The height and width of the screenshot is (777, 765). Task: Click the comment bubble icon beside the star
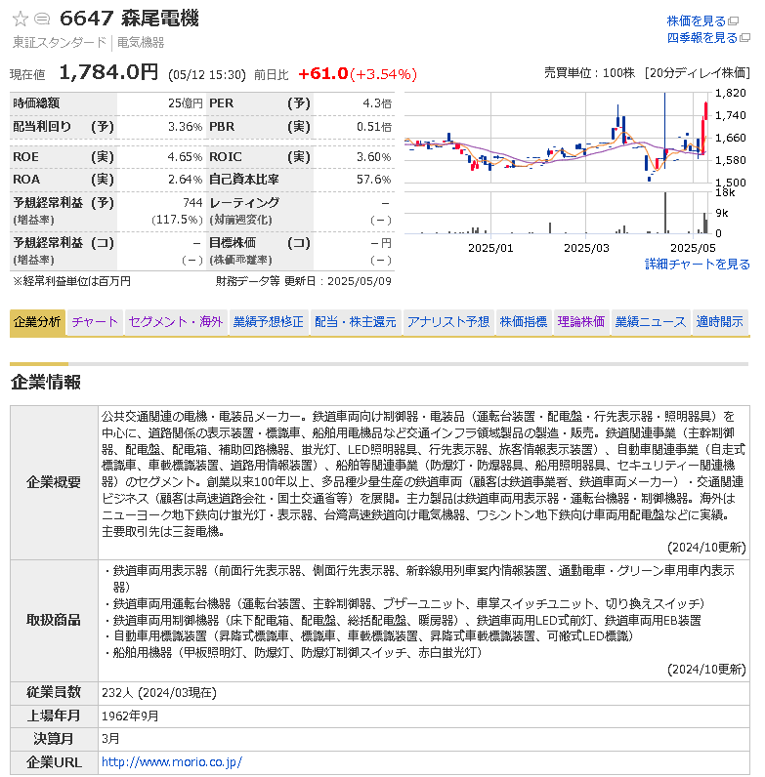42,19
